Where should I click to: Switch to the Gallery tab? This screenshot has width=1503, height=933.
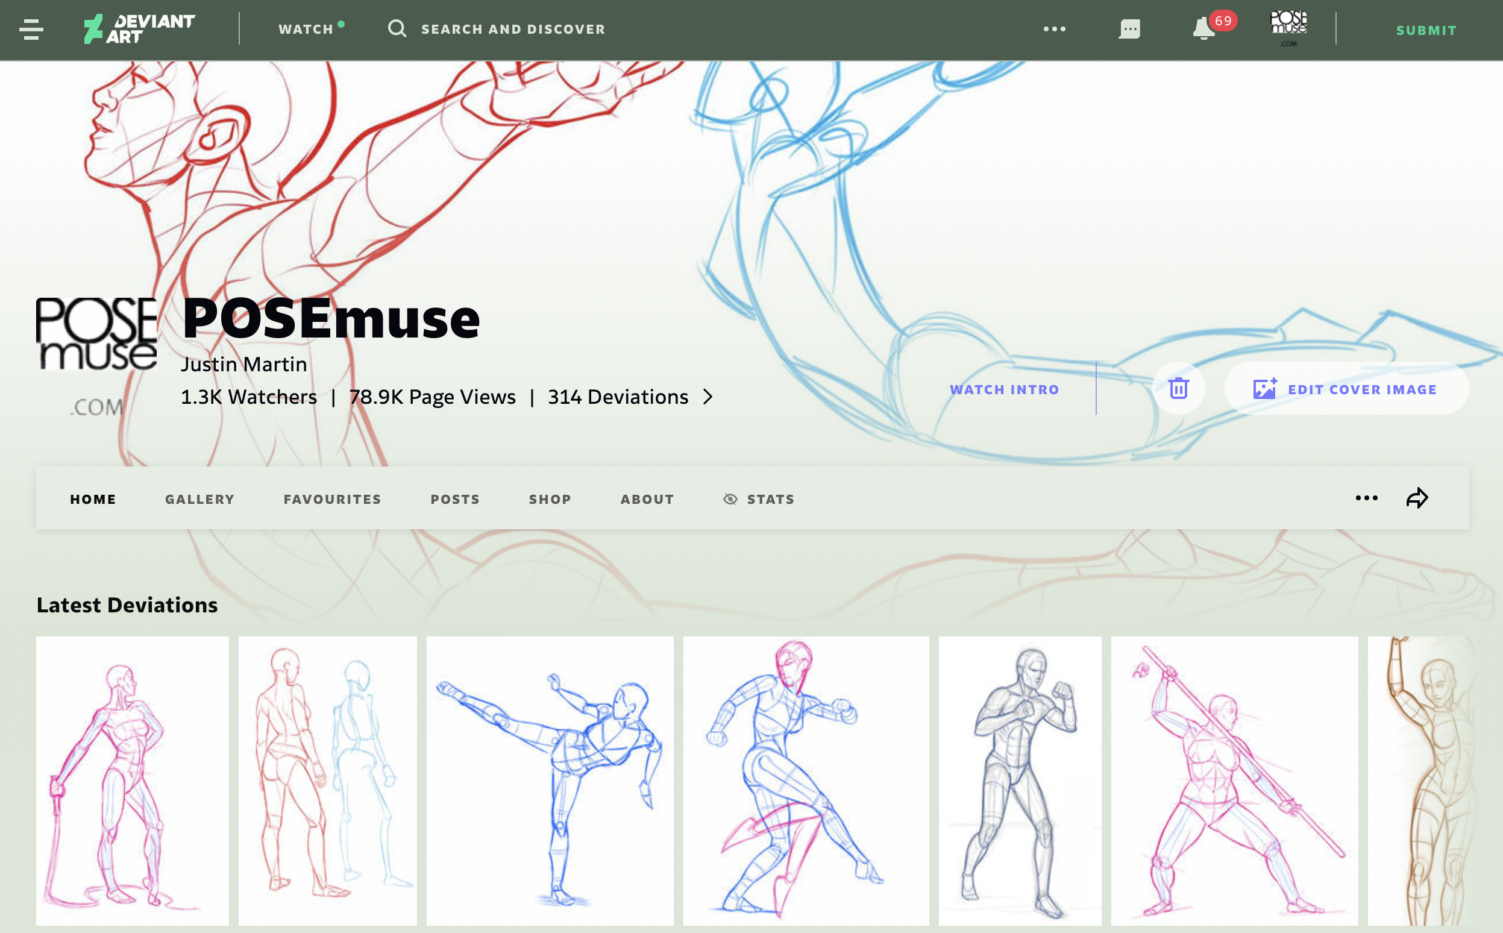pyautogui.click(x=200, y=498)
